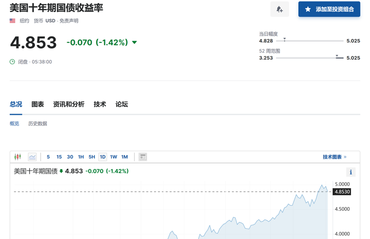Click the US flag icon

click(13, 20)
